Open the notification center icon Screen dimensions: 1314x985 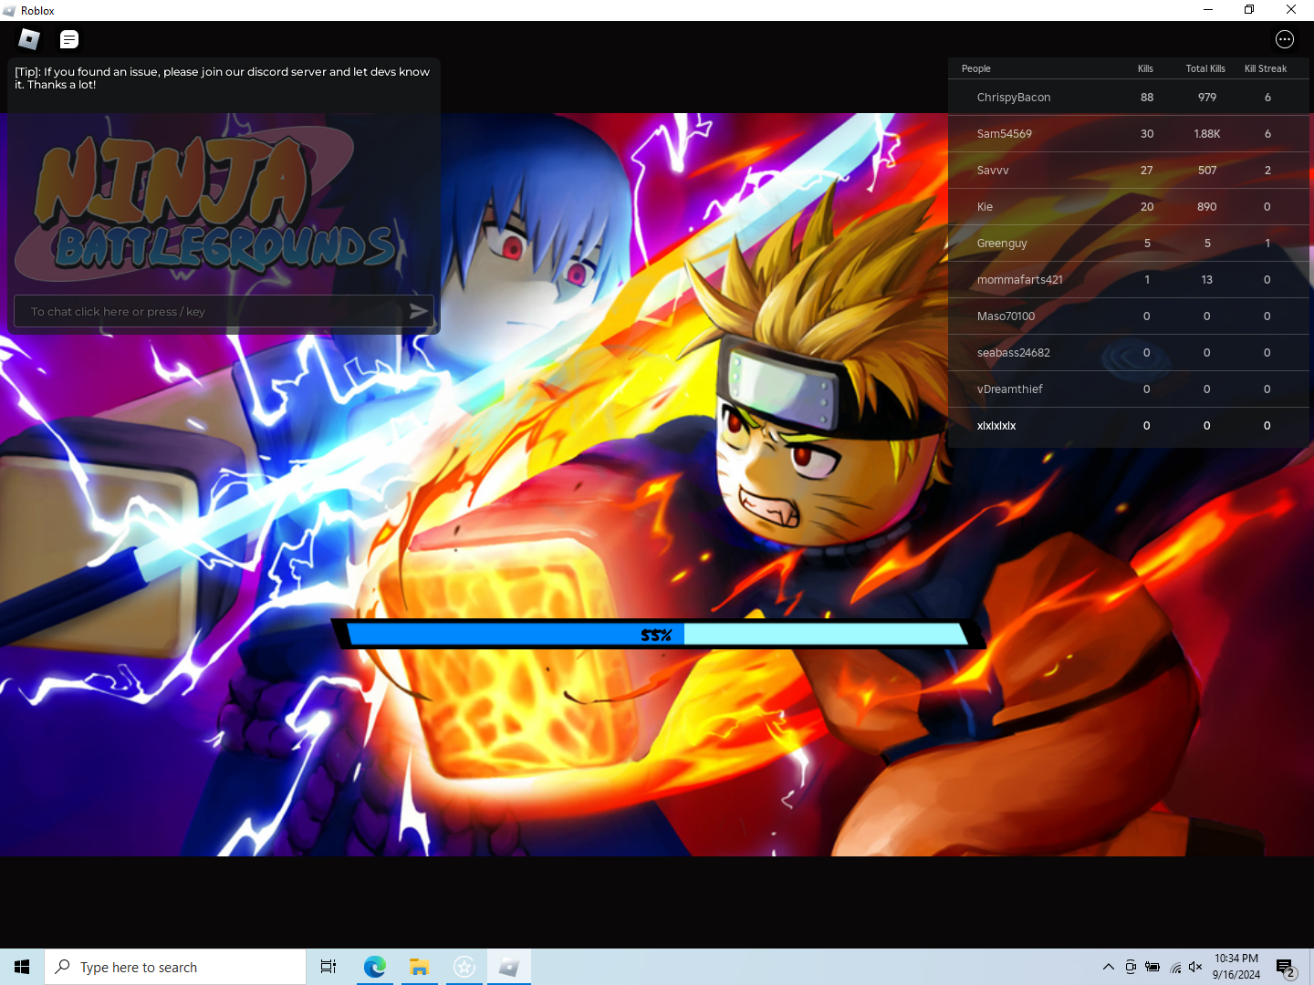pos(1286,968)
